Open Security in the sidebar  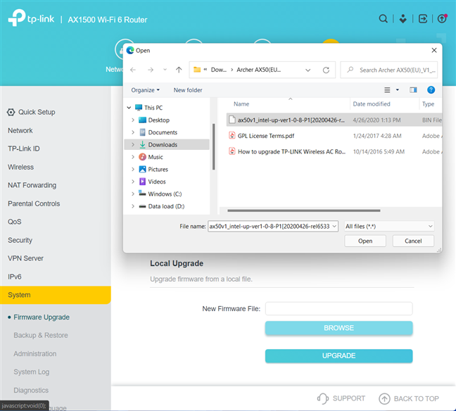coord(20,240)
